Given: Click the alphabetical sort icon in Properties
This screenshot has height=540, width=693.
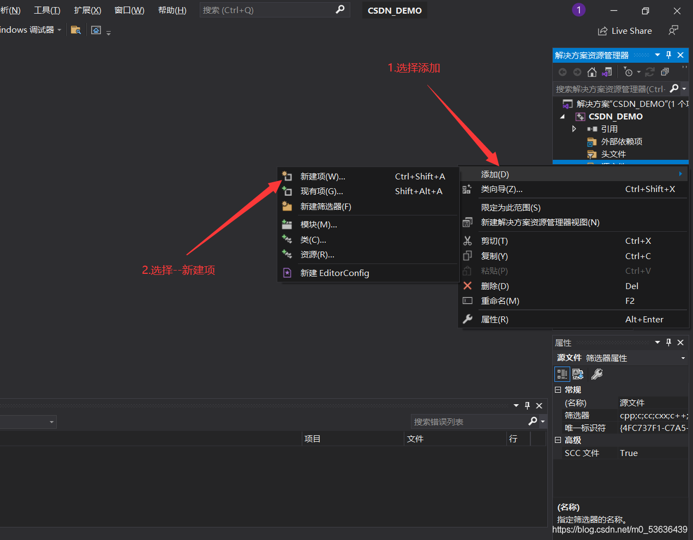Looking at the screenshot, I should (578, 374).
